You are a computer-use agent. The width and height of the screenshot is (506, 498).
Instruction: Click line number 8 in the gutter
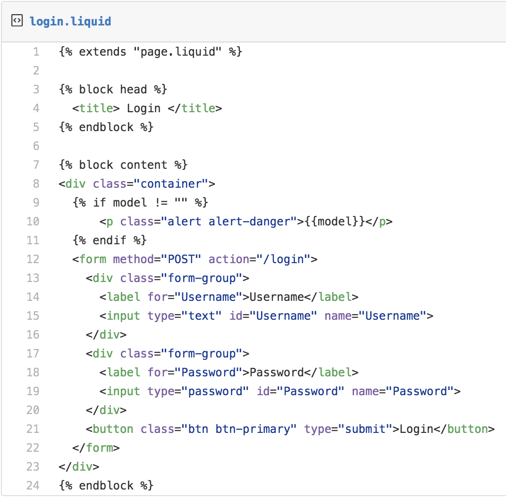pos(36,183)
